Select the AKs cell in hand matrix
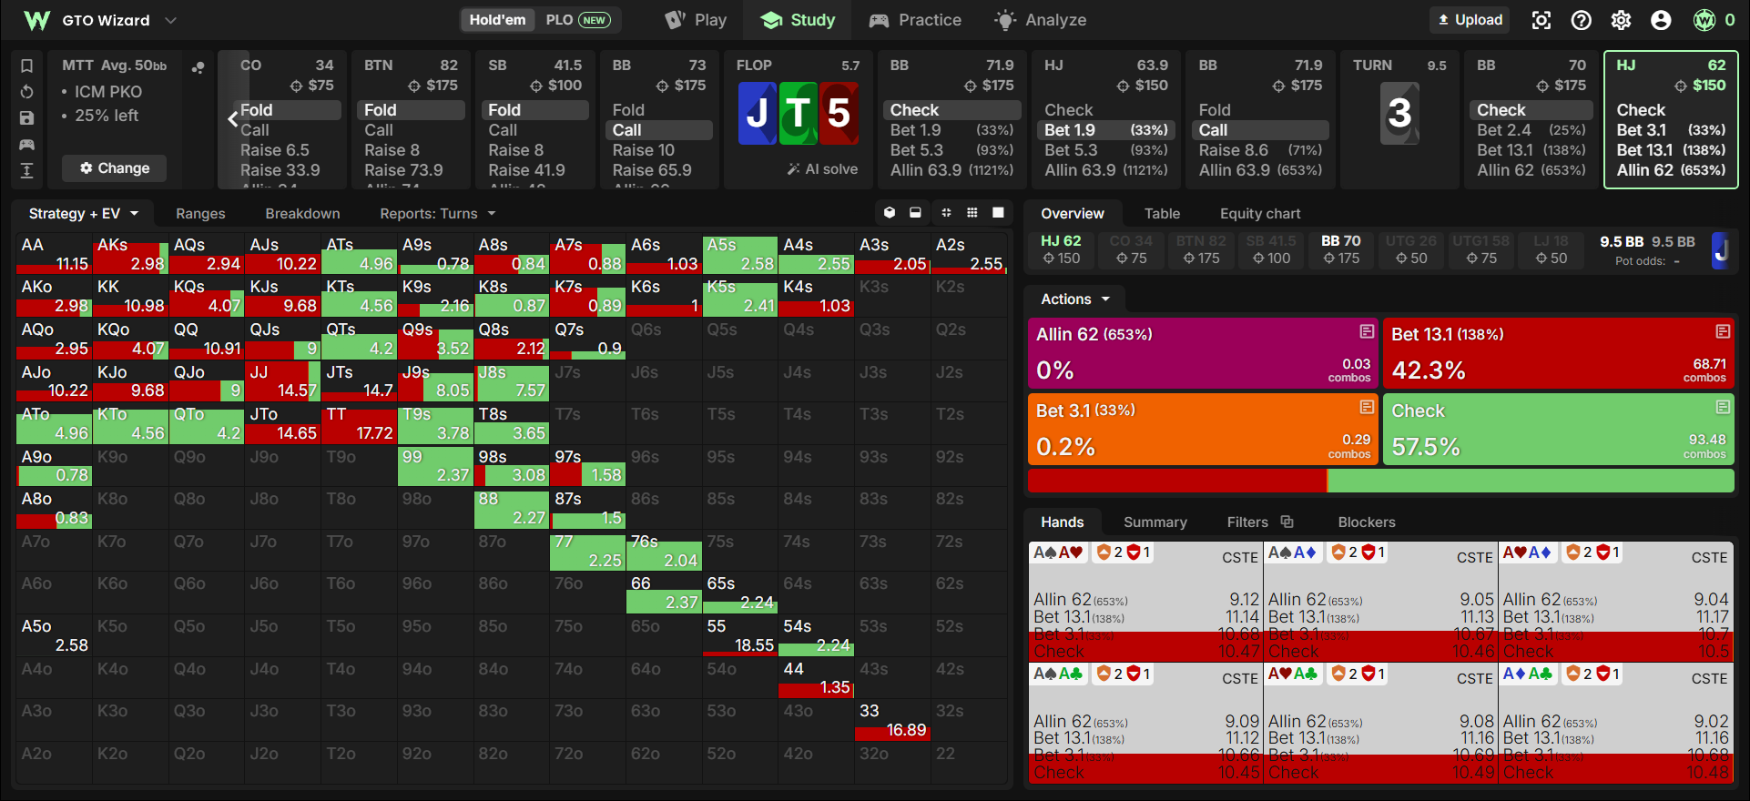The width and height of the screenshot is (1750, 801). (x=131, y=254)
